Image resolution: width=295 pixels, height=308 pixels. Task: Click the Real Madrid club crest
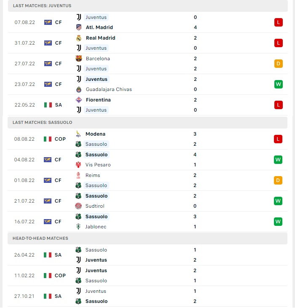tap(79, 38)
